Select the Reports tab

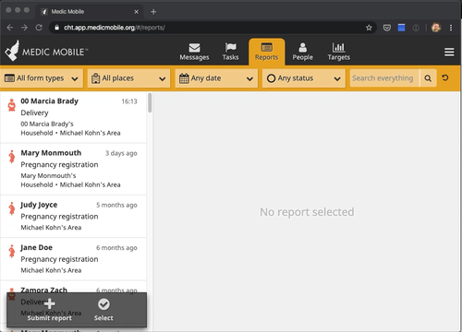(x=267, y=52)
